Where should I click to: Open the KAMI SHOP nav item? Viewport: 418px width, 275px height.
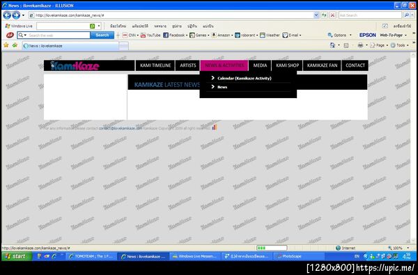pos(287,65)
